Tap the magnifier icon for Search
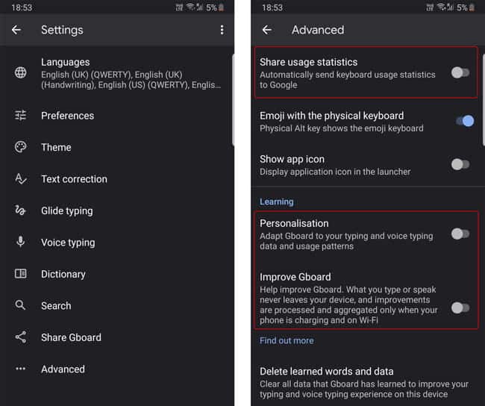This screenshot has width=485, height=406. coord(20,305)
